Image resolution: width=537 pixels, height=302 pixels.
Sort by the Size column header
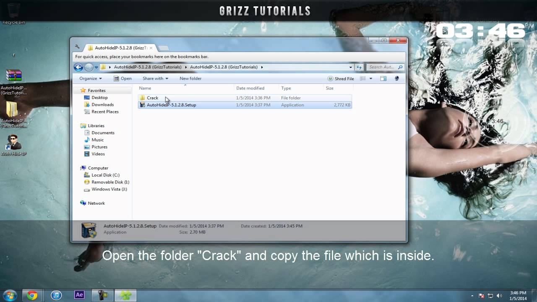tap(338, 88)
